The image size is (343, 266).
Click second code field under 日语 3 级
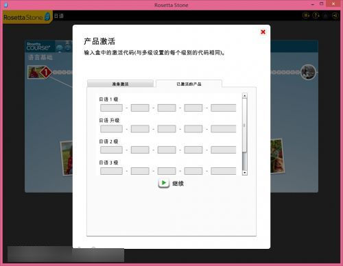[140, 171]
